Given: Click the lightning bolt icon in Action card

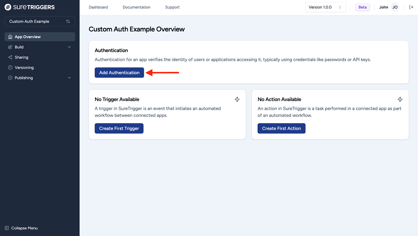Looking at the screenshot, I should pos(400,99).
